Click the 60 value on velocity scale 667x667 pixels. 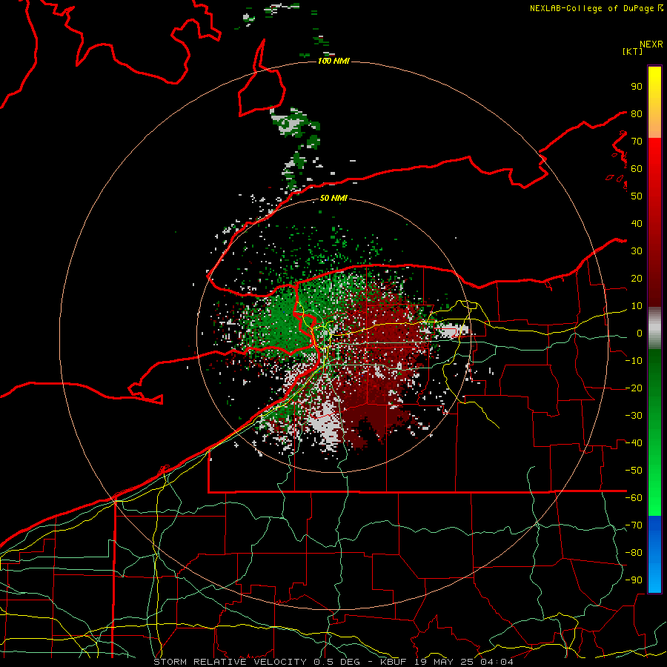tap(637, 168)
